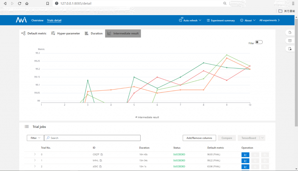This screenshot has height=171, width=298.
Task: Click SUCCEEDED status of trial 2
Action: (x=179, y=166)
